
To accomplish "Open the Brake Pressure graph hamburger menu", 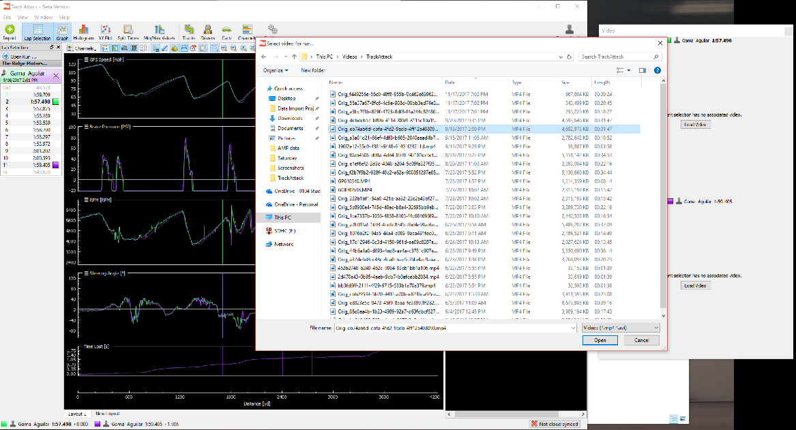I will pyautogui.click(x=87, y=127).
